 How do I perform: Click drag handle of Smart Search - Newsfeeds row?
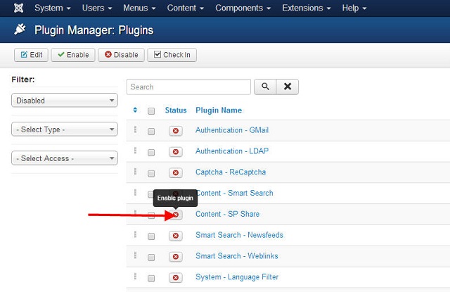click(x=135, y=234)
